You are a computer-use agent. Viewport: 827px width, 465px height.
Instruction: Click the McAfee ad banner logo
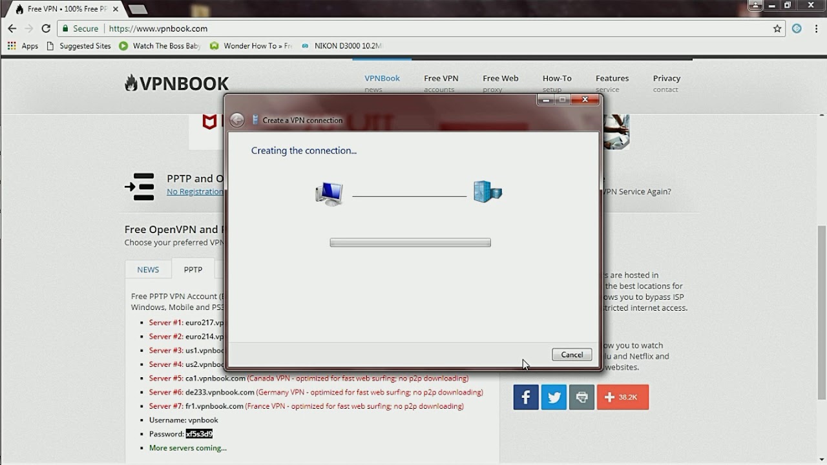coord(209,121)
